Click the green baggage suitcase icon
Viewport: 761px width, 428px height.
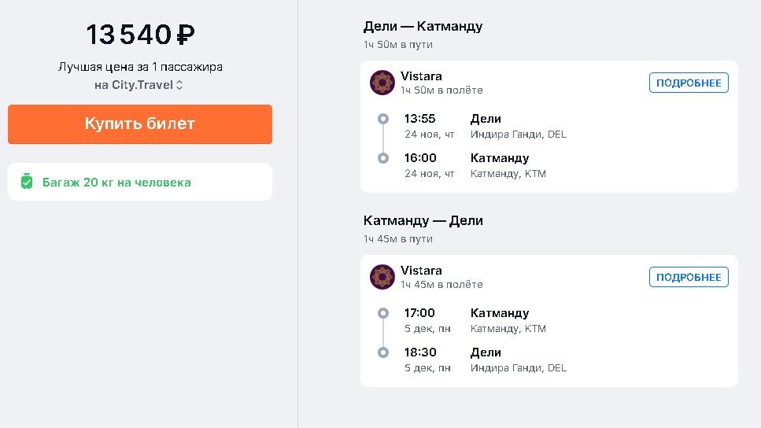click(27, 182)
